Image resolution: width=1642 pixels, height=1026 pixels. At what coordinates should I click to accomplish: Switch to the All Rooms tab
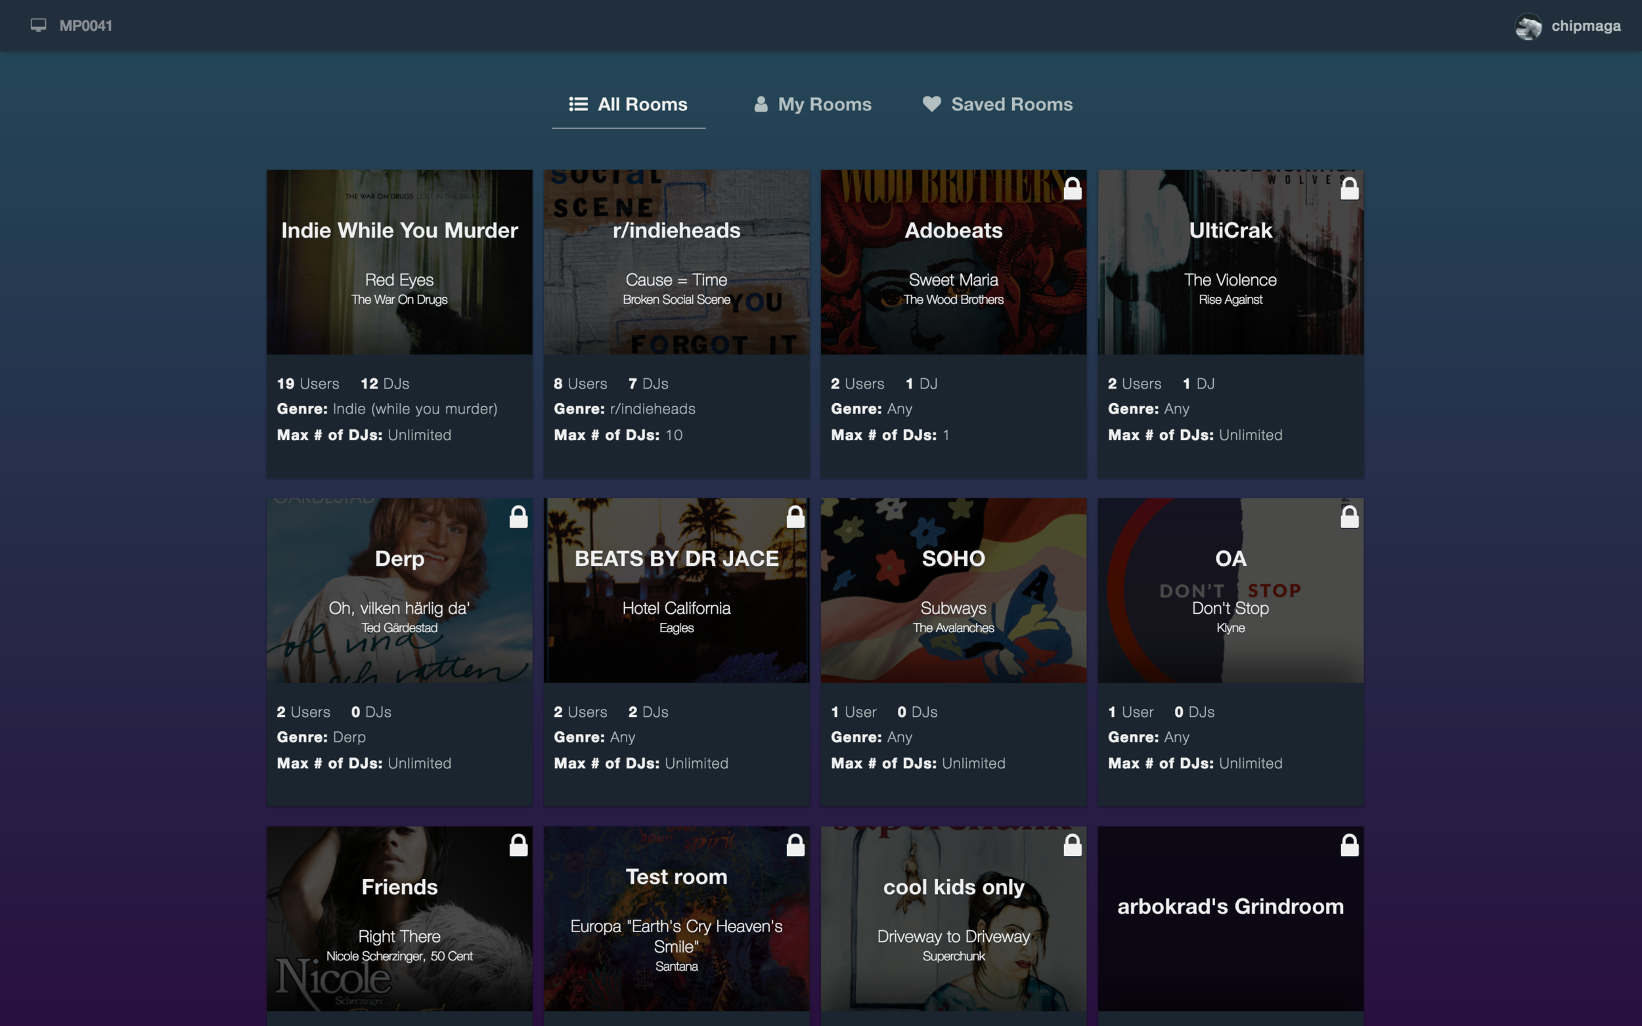[629, 104]
